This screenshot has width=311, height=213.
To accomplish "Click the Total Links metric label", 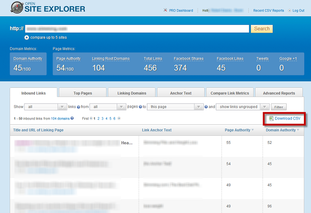I will pos(153,59).
